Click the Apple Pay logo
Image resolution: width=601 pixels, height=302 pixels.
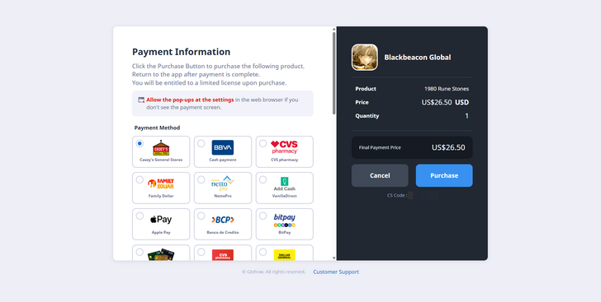[x=161, y=220]
